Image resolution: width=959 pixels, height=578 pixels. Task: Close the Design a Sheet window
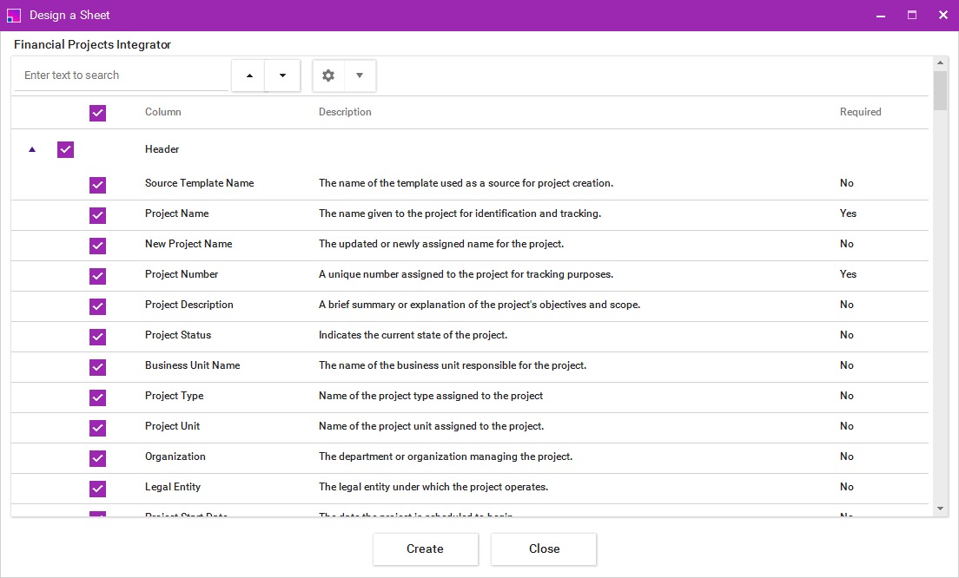tap(943, 16)
